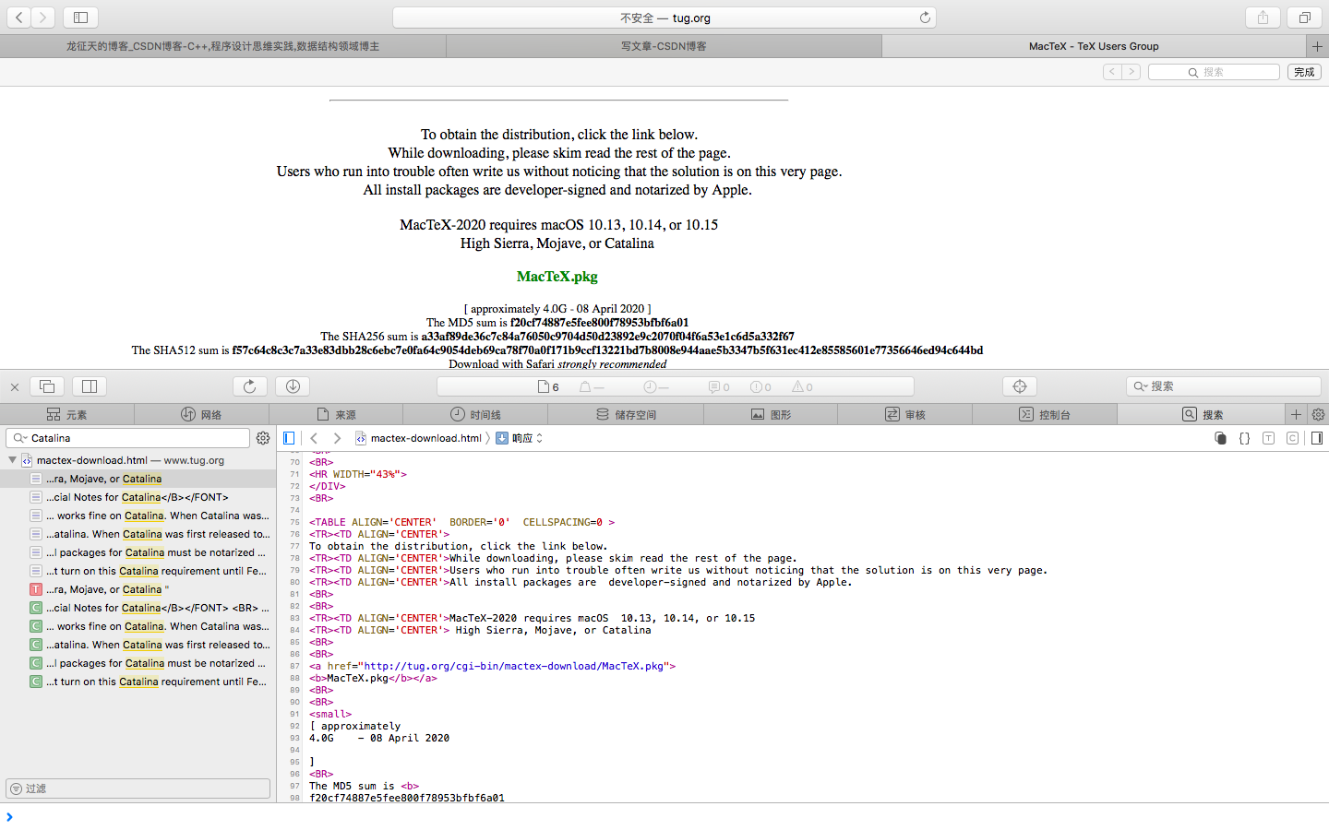Go back using Safari's back arrow
The image size is (1329, 830).
(x=19, y=18)
